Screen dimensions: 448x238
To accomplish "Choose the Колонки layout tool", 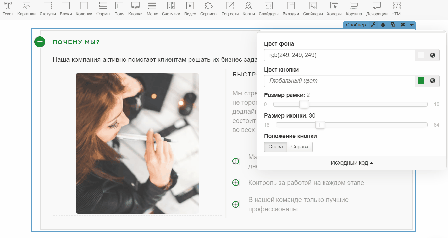I will point(84,8).
